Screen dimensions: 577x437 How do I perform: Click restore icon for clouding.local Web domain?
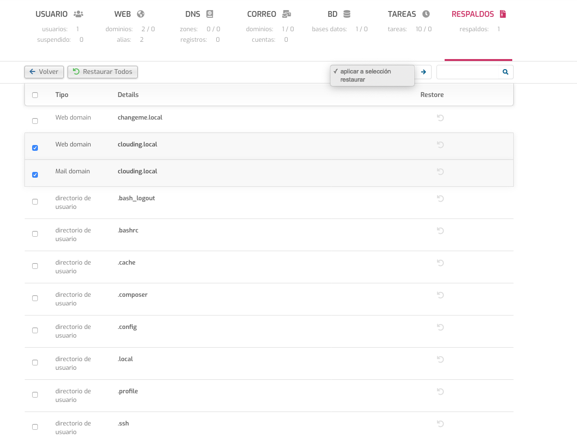click(440, 145)
